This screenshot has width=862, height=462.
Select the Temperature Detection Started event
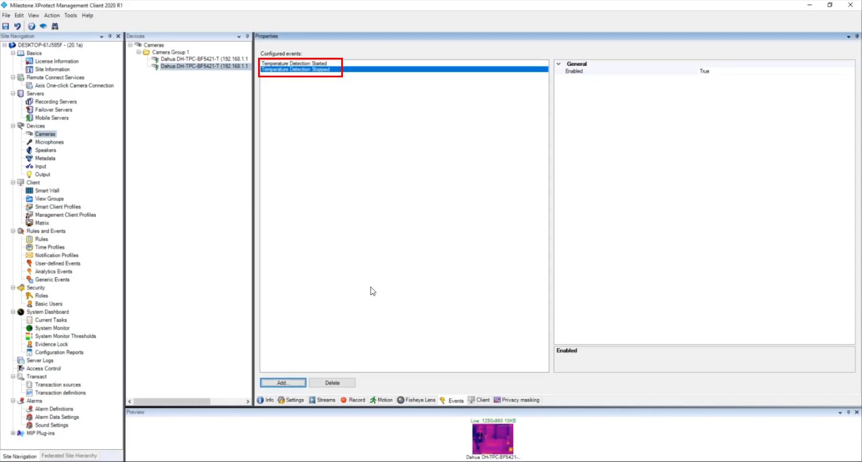404,64
